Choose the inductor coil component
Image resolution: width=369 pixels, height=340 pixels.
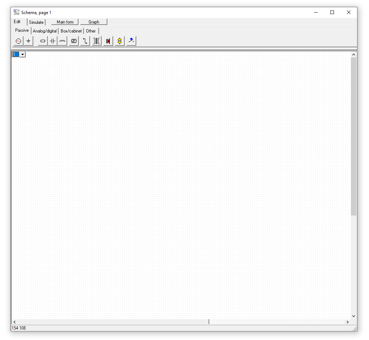point(63,41)
